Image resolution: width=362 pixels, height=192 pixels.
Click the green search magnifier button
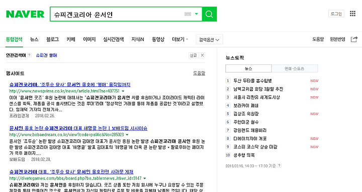click(x=209, y=14)
